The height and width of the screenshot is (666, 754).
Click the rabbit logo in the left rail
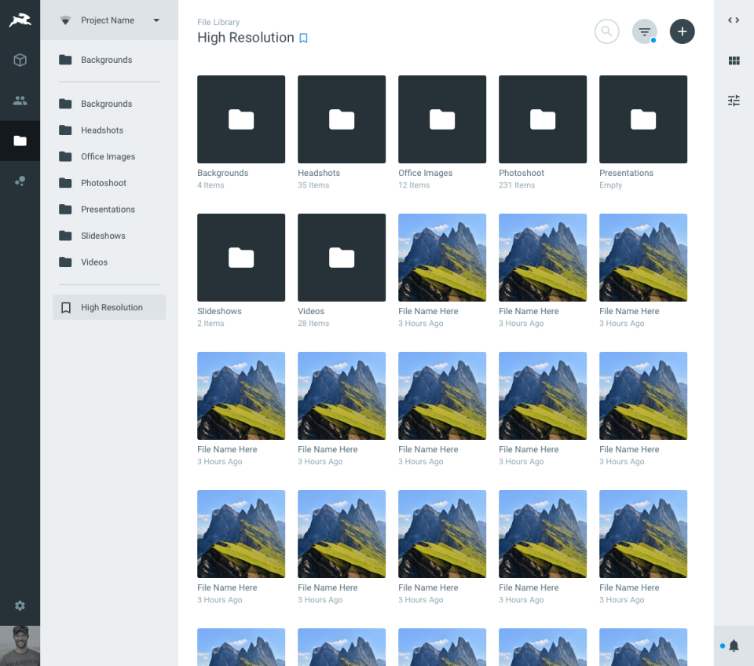coord(20,20)
